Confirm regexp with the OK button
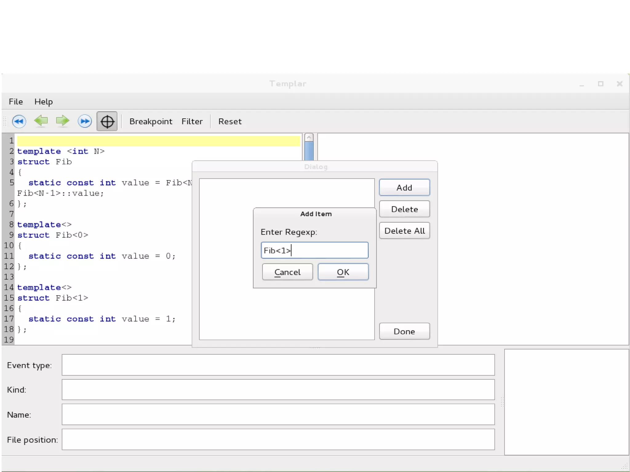630x472 pixels. [343, 272]
